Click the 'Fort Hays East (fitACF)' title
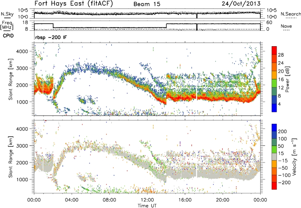Screen dimensions: 301x208 point(74,4)
